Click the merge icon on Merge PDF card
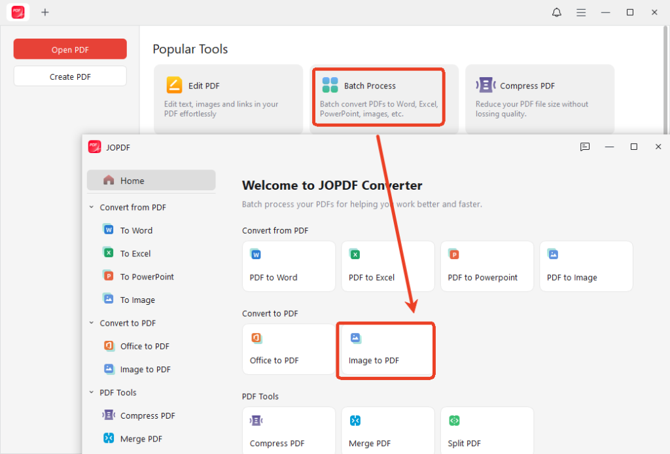Viewport: 670px width, 454px height. 355,421
